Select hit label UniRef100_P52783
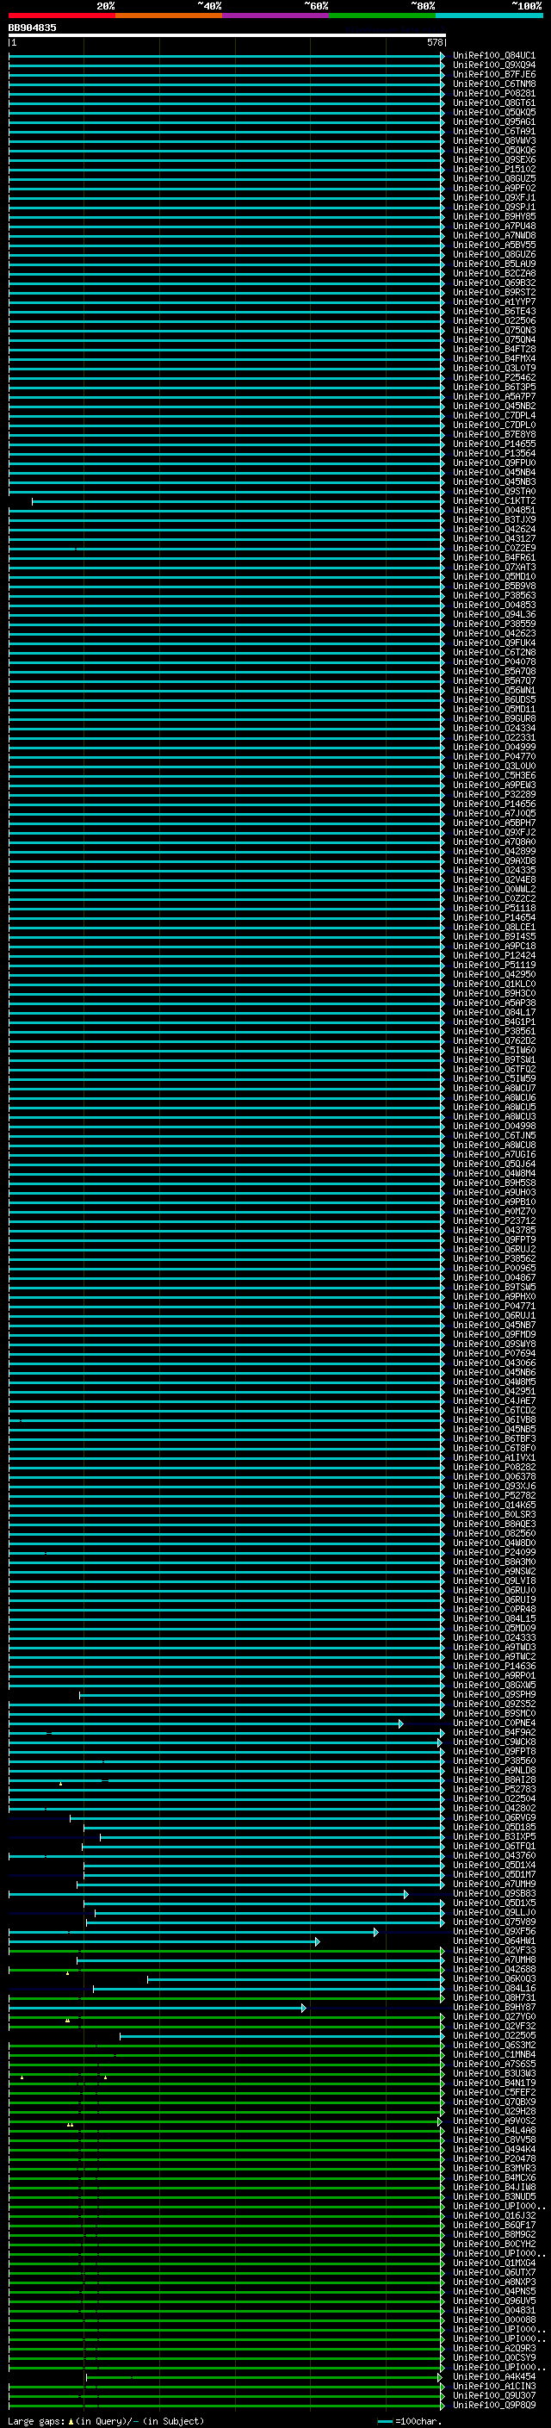 [x=493, y=1789]
